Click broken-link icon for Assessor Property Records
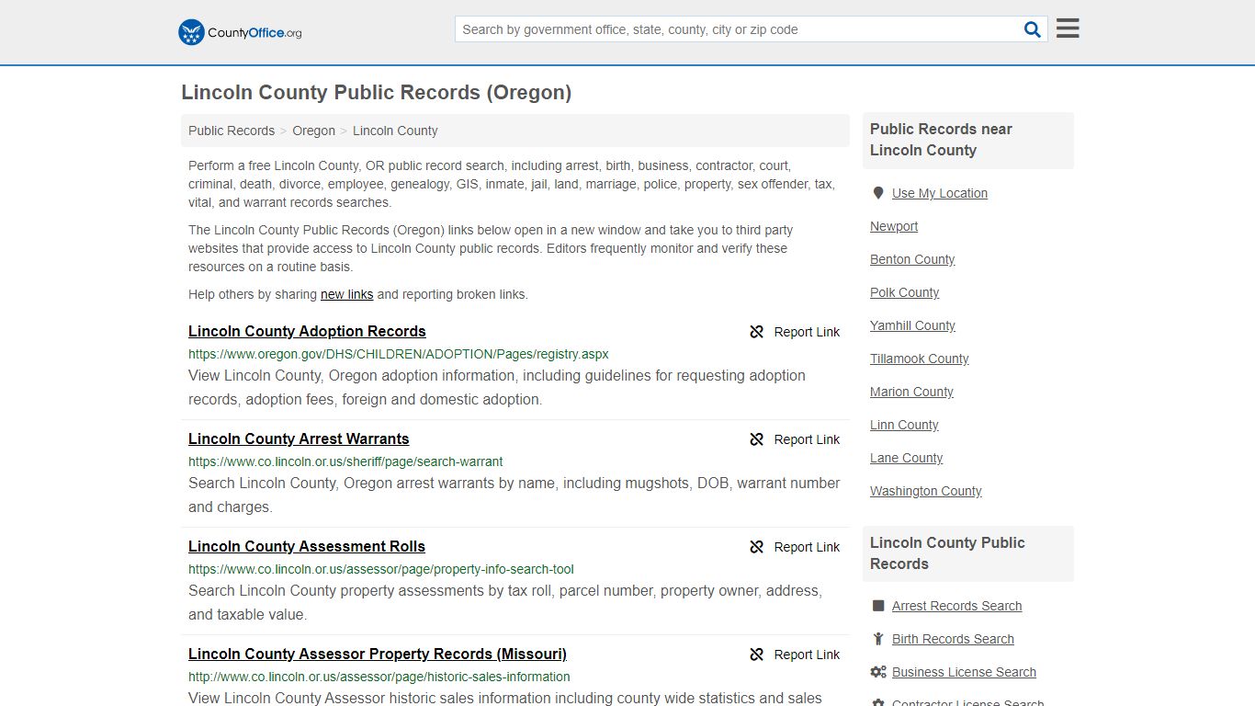Screen dimensions: 1255x706 click(x=757, y=655)
